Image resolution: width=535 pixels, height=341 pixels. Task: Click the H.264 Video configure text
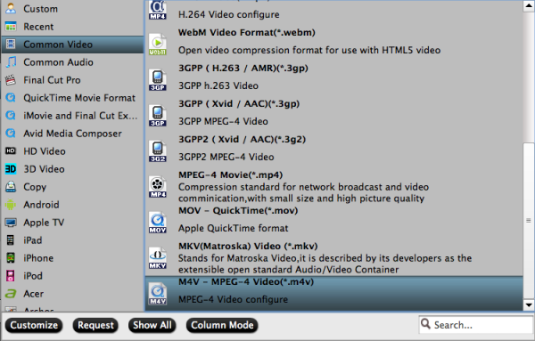tap(228, 14)
